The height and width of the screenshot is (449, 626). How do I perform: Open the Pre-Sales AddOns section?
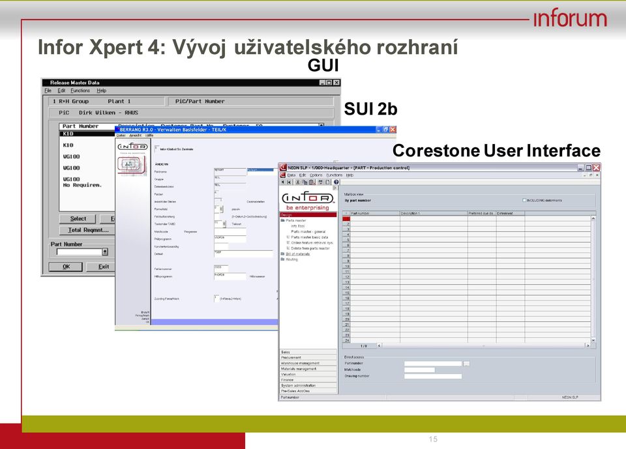[308, 391]
